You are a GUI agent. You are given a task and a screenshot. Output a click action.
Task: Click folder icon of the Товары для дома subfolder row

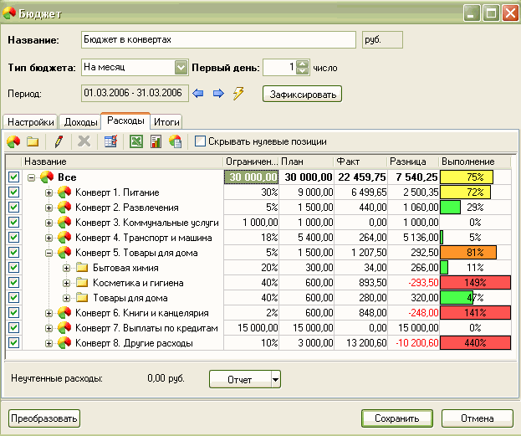[x=82, y=298]
